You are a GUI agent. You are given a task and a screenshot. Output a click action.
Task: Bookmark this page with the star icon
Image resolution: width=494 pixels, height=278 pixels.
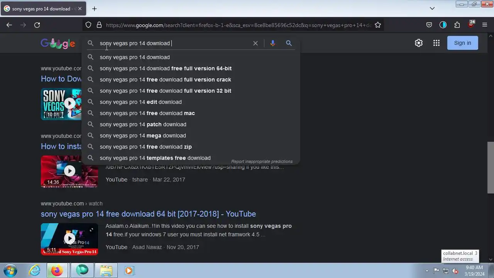[x=378, y=25]
